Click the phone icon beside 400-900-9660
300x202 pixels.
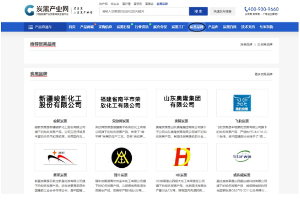coord(246,9)
